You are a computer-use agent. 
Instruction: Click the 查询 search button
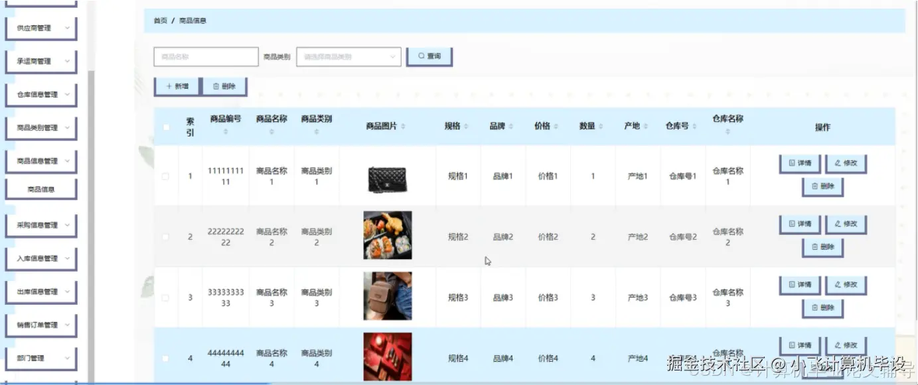(429, 56)
